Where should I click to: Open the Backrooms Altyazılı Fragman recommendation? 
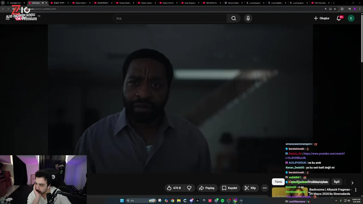[330, 192]
